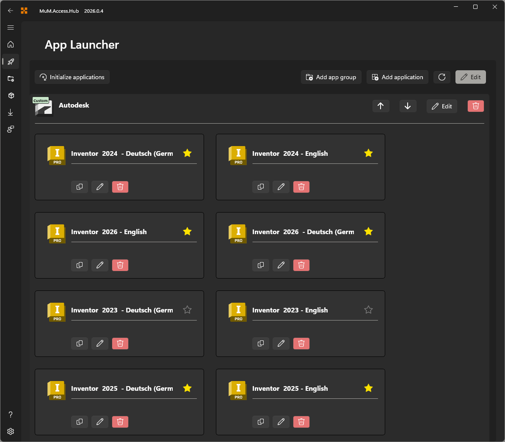Image resolution: width=505 pixels, height=442 pixels.
Task: Open Settings via the gear icon
Action: tap(11, 431)
